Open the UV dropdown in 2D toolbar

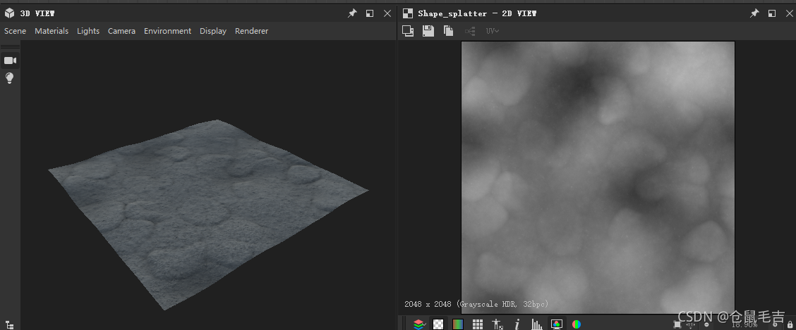click(493, 31)
